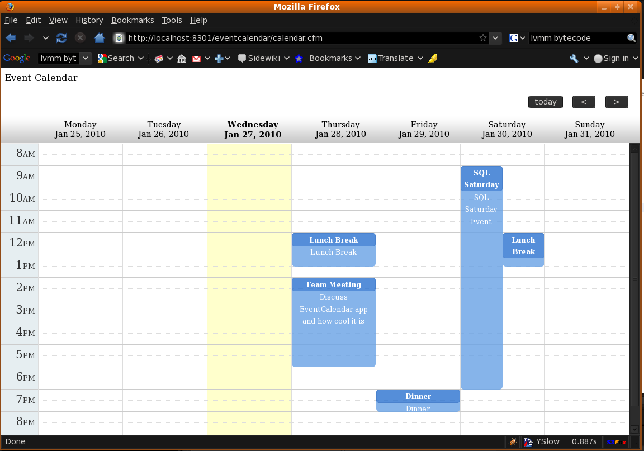This screenshot has height=451, width=644.
Task: Toggle the bookmark star in address bar
Action: 482,38
